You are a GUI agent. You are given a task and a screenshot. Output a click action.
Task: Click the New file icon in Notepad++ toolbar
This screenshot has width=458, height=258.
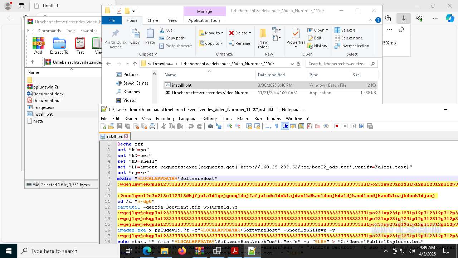pyautogui.click(x=103, y=126)
